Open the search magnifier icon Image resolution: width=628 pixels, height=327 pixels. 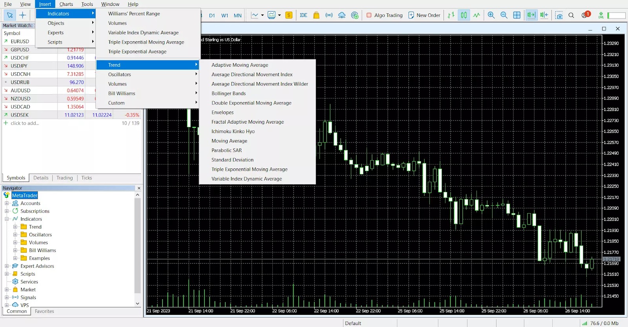(571, 15)
